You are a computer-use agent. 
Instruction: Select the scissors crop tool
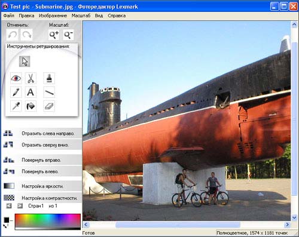point(30,78)
